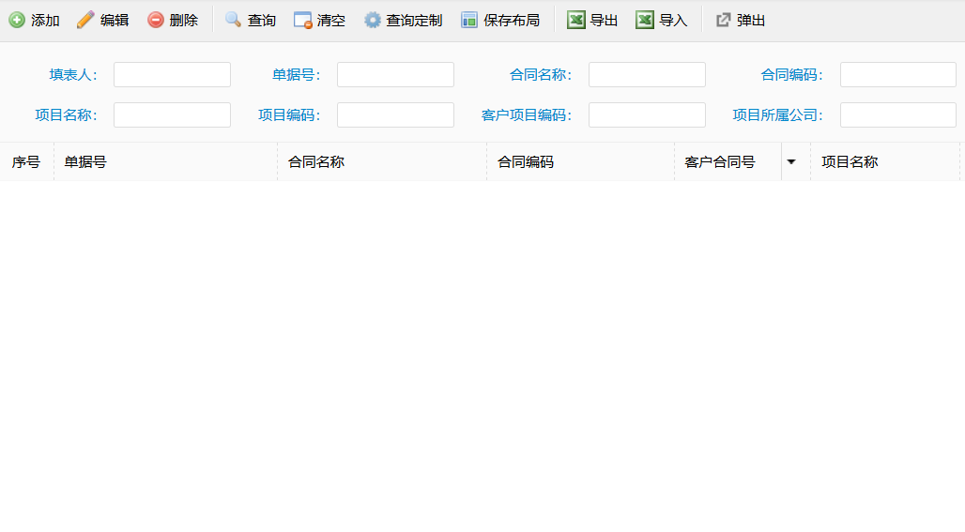965x532 pixels.
Task: Click the 查询 magnifier icon
Action: (233, 21)
